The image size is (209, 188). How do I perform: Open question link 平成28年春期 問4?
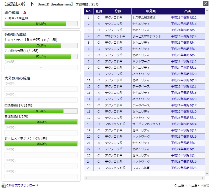point(183,43)
